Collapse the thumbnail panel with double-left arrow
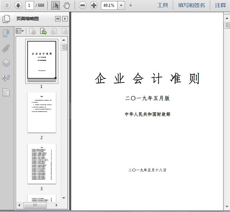 [58, 19]
